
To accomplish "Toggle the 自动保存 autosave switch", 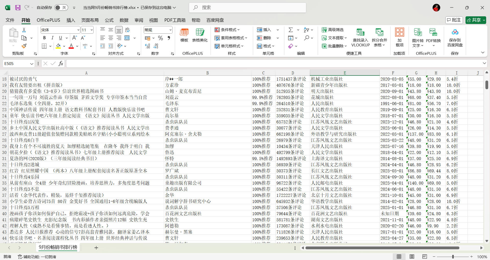I will click(61, 8).
